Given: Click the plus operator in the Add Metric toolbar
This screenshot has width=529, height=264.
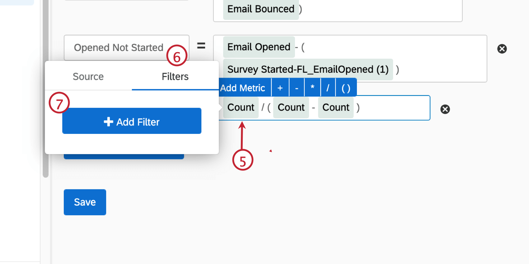Looking at the screenshot, I should point(280,87).
